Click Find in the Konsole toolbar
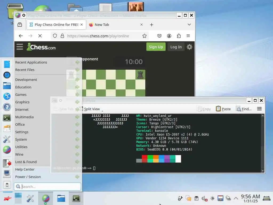Viewport: 273px width, 205px height. [244, 109]
